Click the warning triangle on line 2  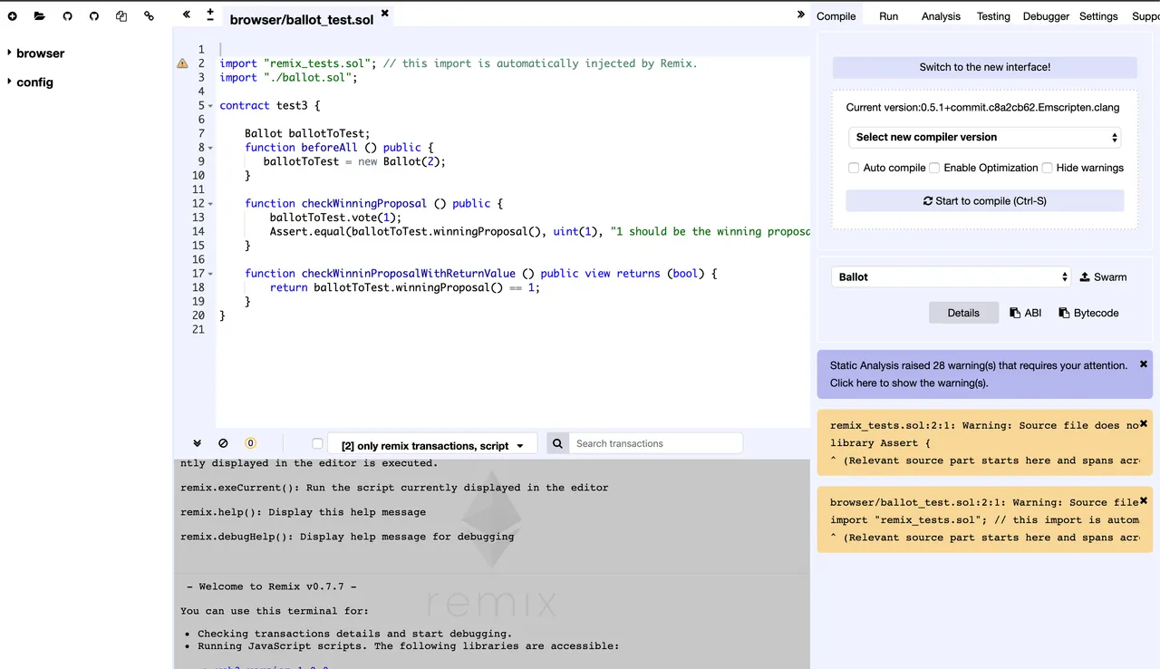[182, 63]
